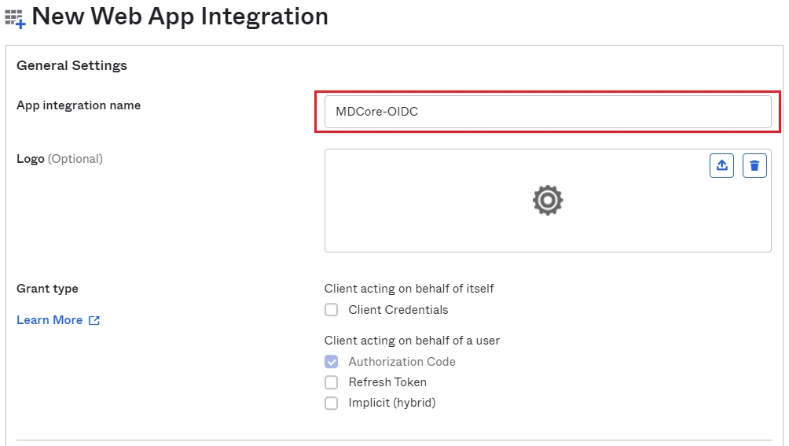
Task: Click the external link icon beside Learn More
Action: [94, 320]
